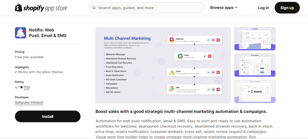Click the '+ 2 more' thumbnail overlay
The height and width of the screenshot is (139, 308).
(x=255, y=92)
